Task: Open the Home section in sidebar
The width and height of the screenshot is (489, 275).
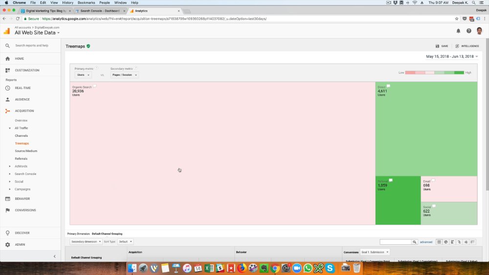Action: point(19,59)
